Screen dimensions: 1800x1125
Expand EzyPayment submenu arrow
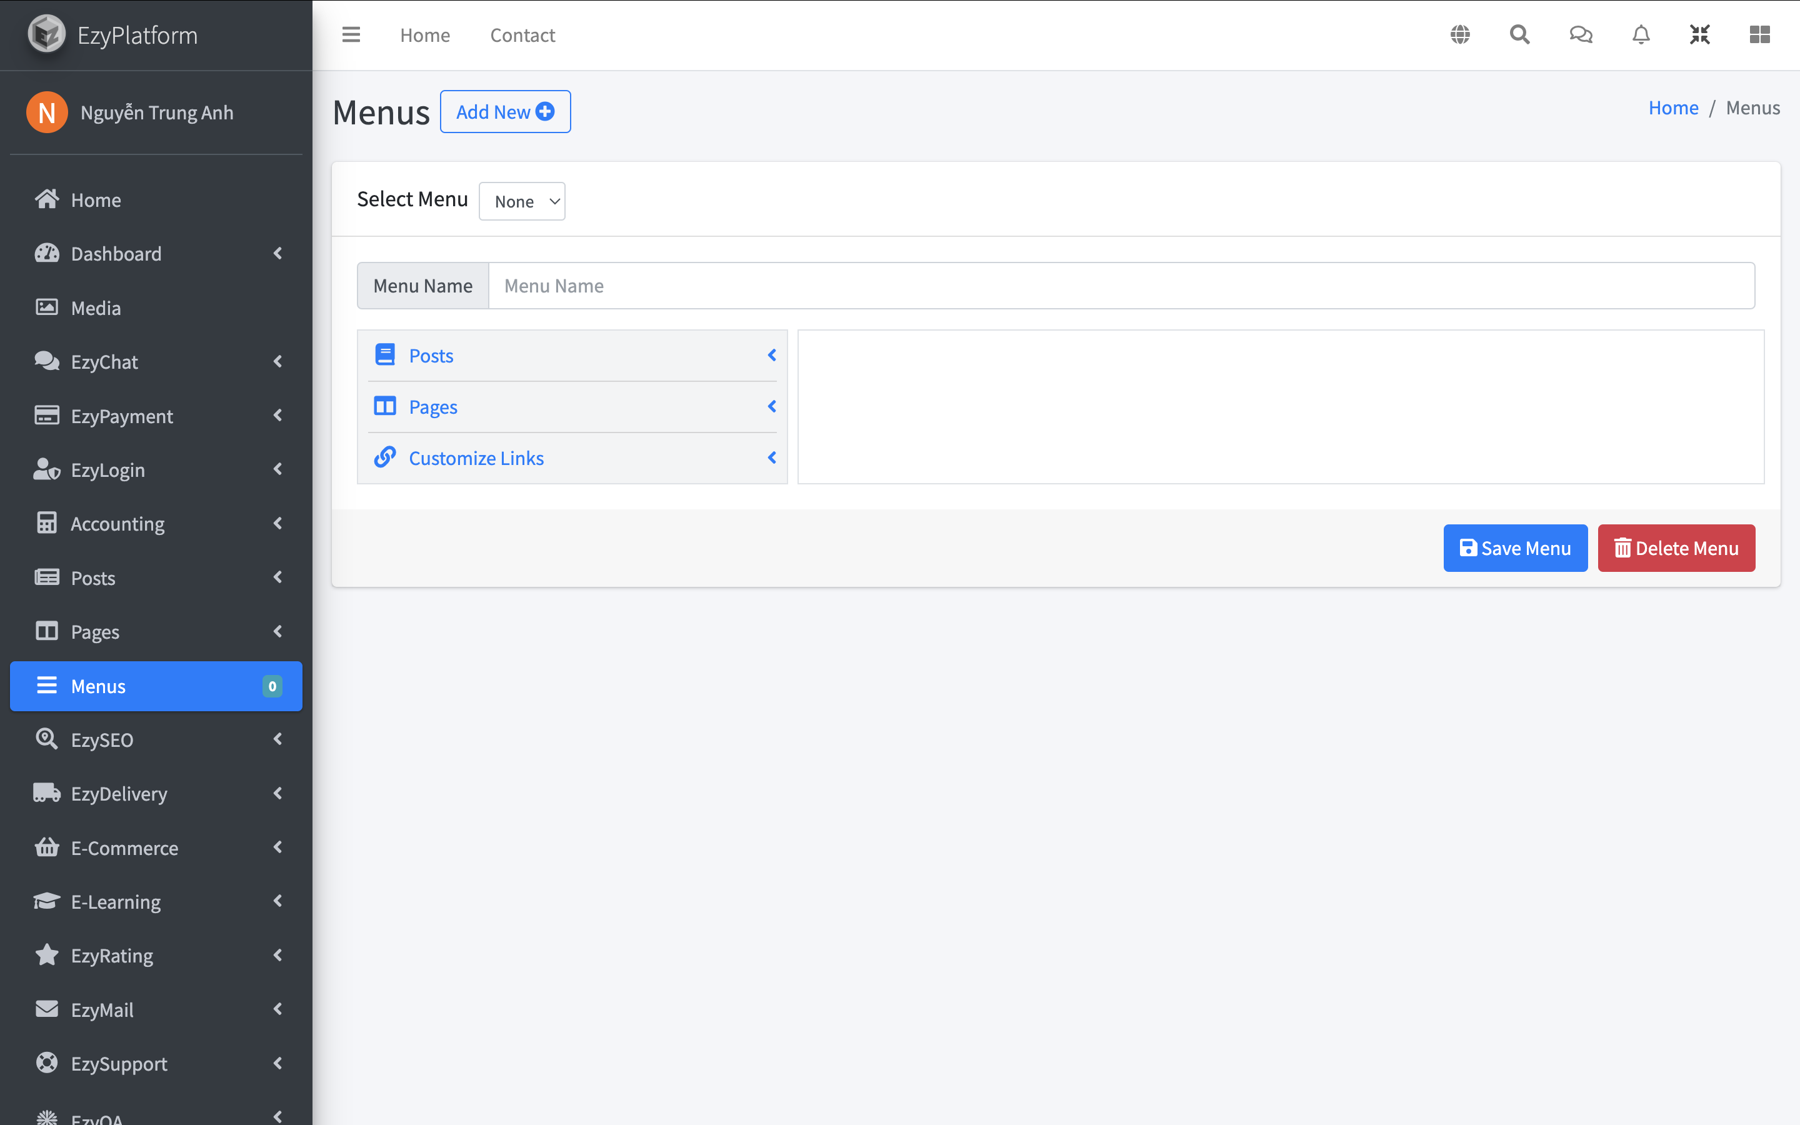(x=278, y=415)
